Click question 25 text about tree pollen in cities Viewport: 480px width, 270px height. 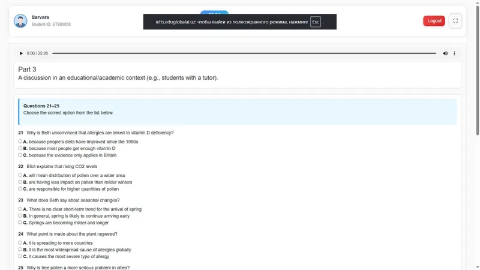click(78, 267)
